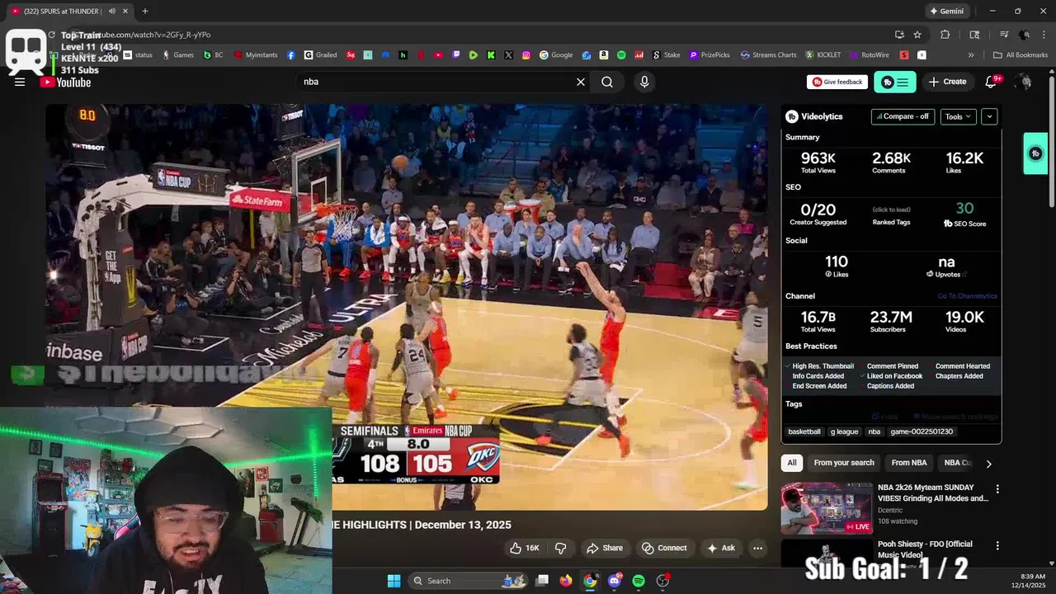Image resolution: width=1056 pixels, height=594 pixels.
Task: Toggle the TubeBuddy menu button in the header
Action: click(894, 82)
